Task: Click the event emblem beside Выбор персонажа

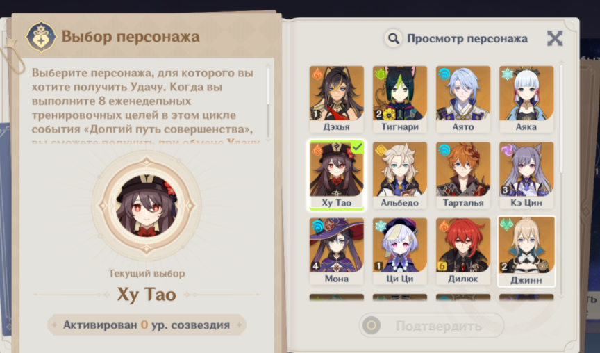Action: pos(41,37)
